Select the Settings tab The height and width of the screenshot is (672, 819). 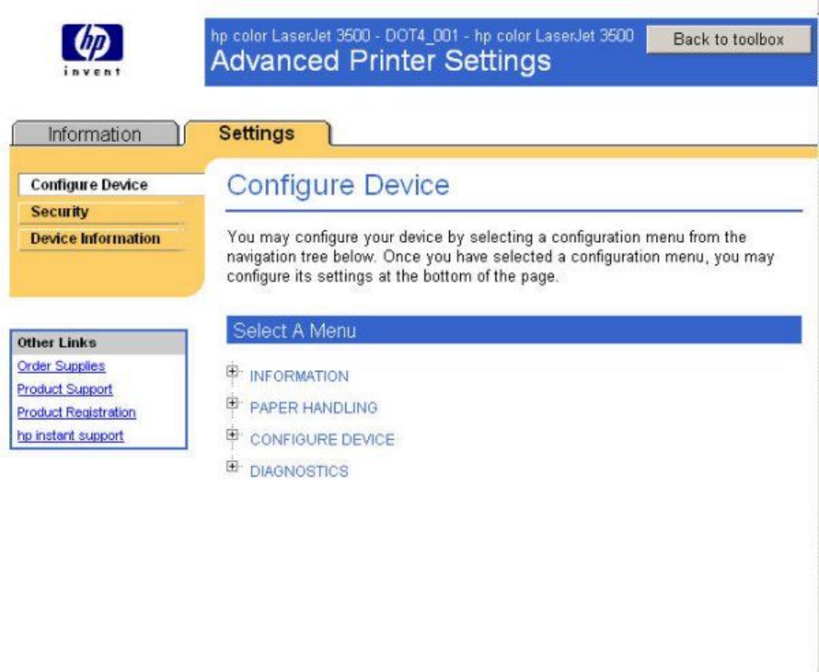pyautogui.click(x=257, y=134)
